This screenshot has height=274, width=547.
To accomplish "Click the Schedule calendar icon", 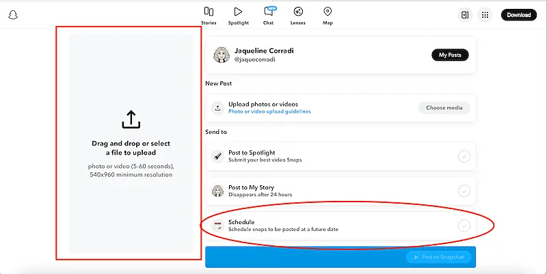I will tap(217, 225).
